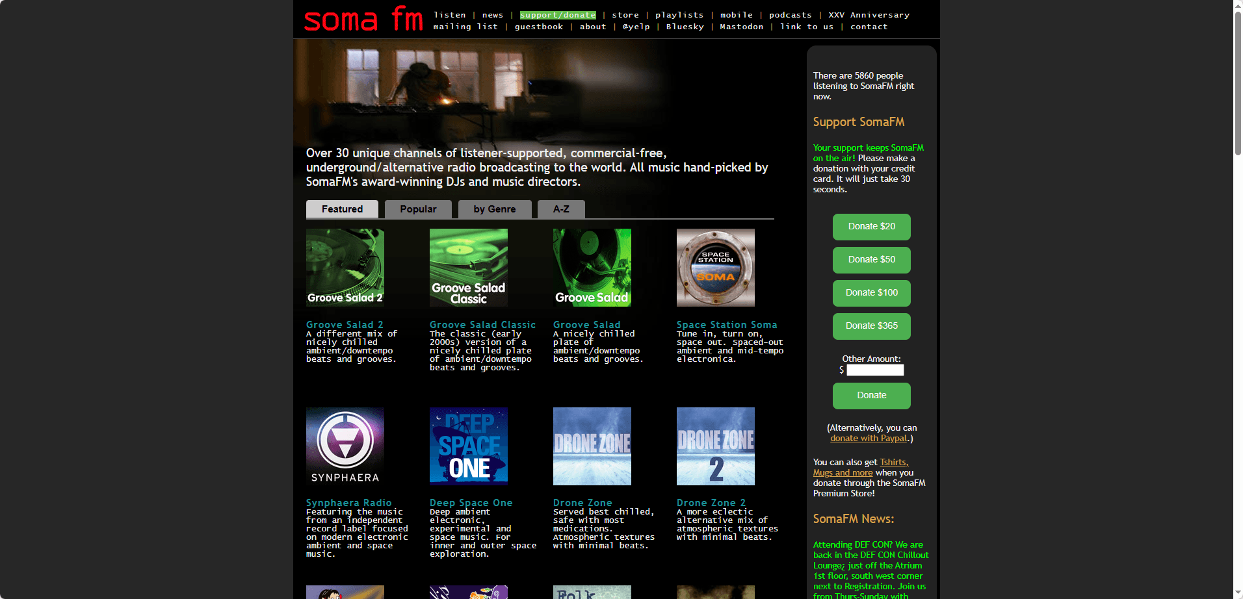1243x599 pixels.
Task: Click the Donate $100 button
Action: tap(872, 293)
